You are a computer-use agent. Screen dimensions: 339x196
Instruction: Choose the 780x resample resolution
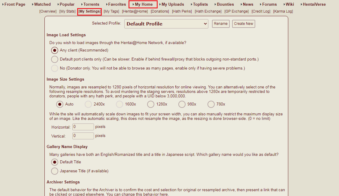211,104
